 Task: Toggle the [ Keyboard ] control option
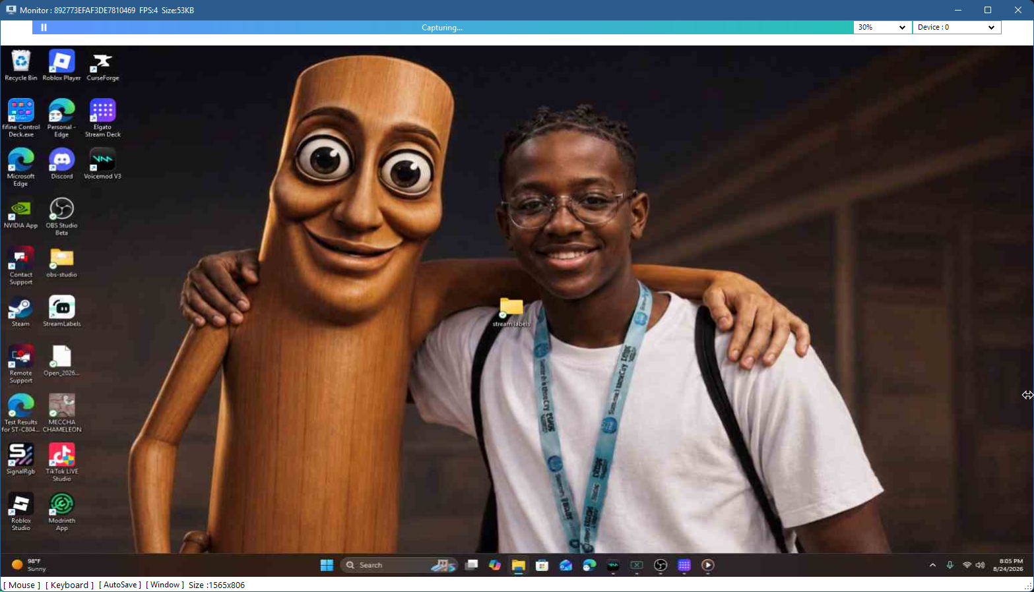pyautogui.click(x=69, y=585)
